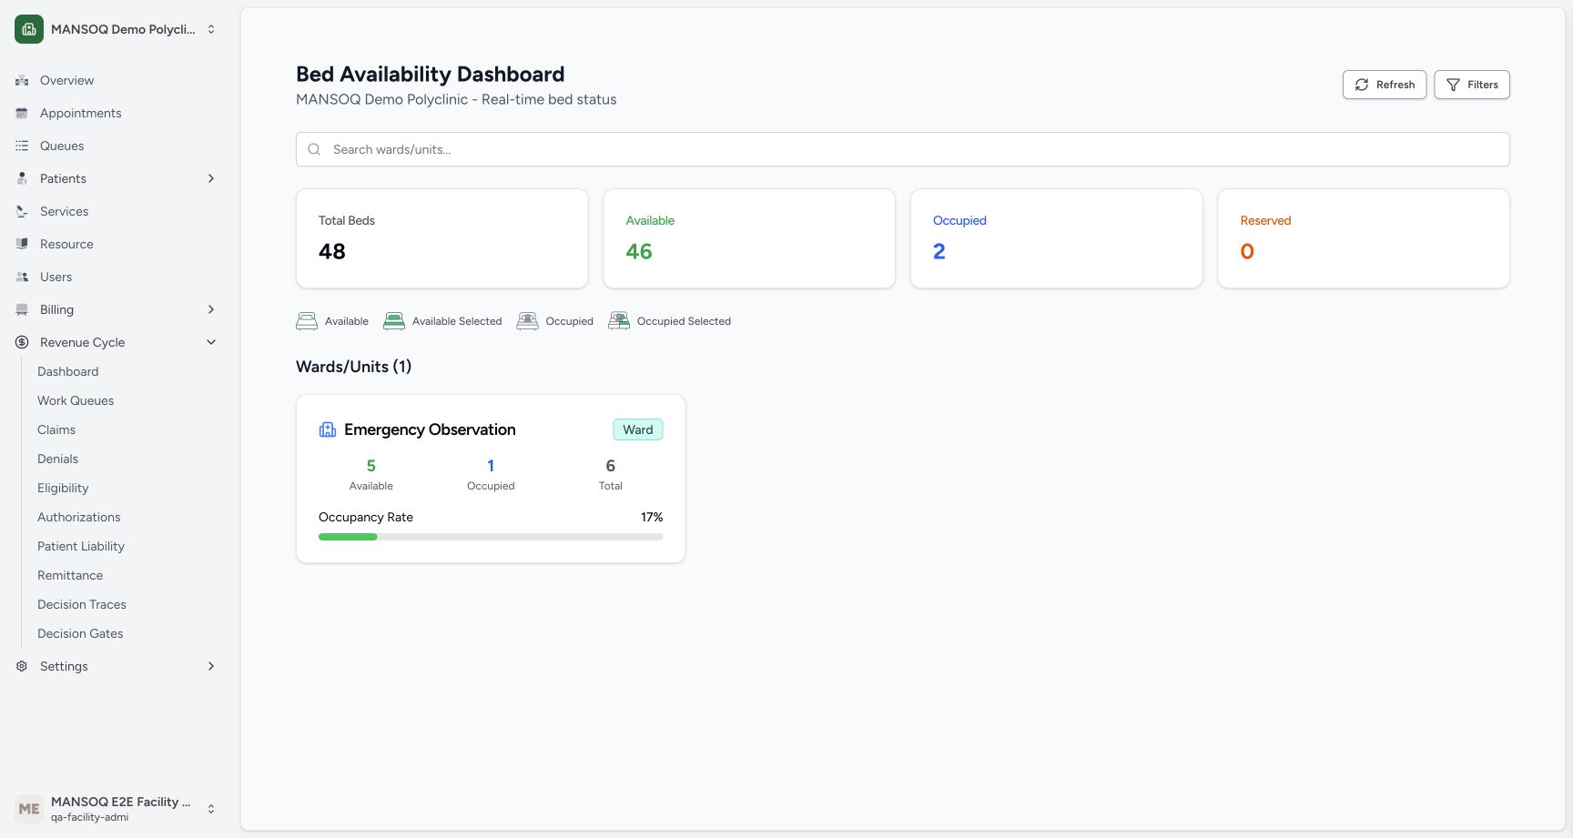Refresh the bed availability data

coord(1385,85)
